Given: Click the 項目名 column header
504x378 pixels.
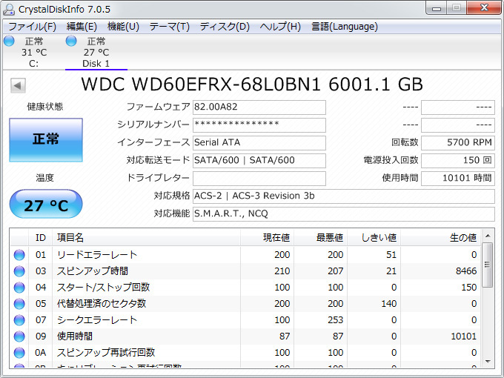Looking at the screenshot, I should [x=146, y=238].
